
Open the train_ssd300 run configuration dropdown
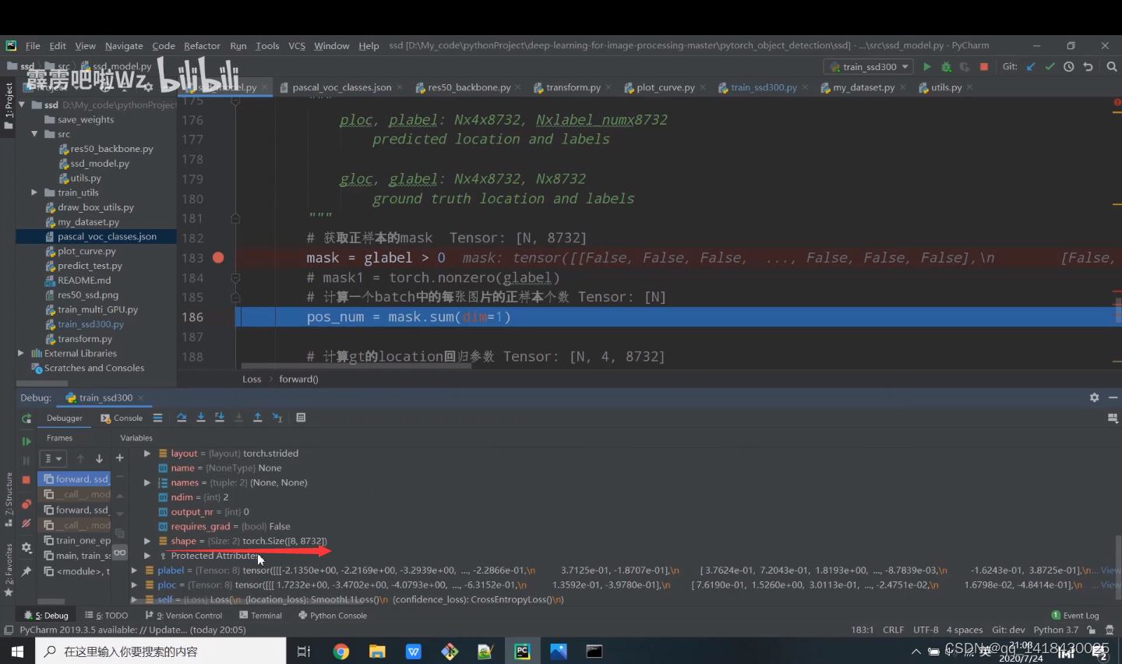[869, 67]
